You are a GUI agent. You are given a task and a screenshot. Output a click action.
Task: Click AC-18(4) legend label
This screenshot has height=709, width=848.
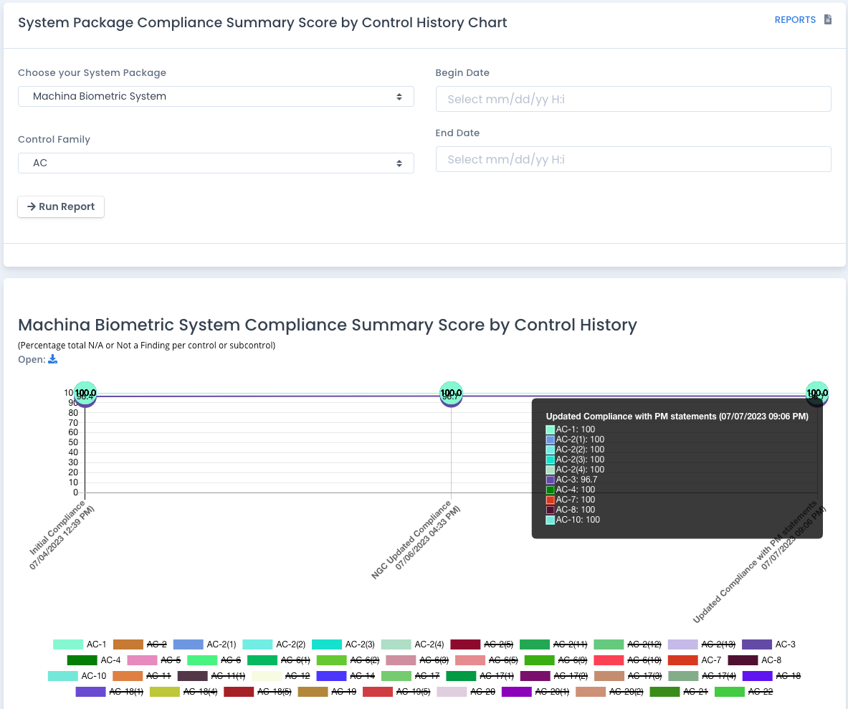[200, 691]
